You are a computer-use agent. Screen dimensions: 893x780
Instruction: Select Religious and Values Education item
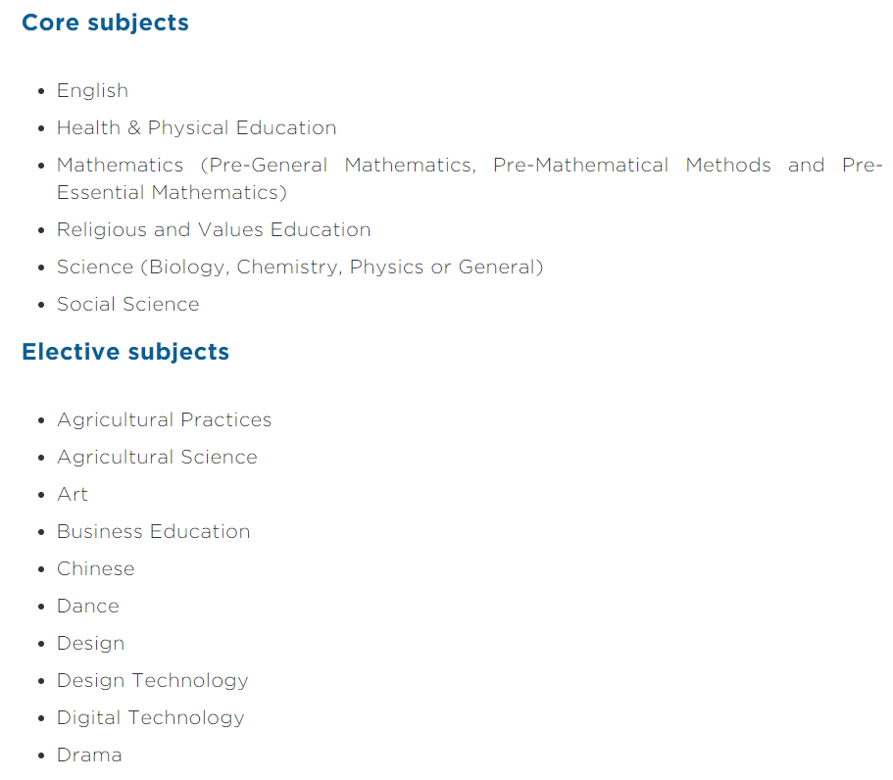click(x=214, y=229)
